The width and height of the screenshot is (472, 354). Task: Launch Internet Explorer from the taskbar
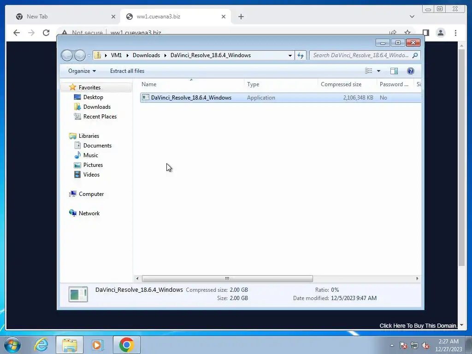point(41,345)
